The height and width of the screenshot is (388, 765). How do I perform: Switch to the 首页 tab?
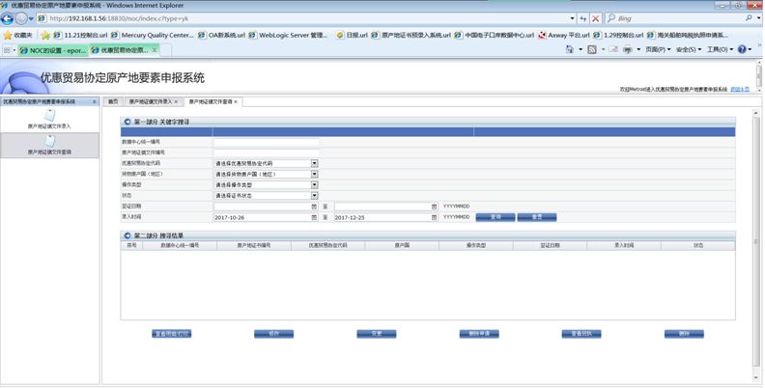(113, 101)
